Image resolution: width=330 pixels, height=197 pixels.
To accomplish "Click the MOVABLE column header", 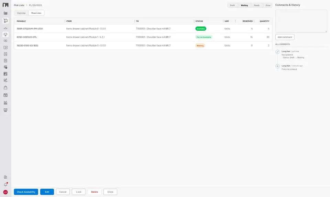I will pos(21,21).
